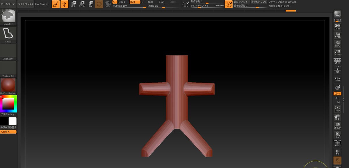Select the Y-axis rotation icon below XYZ
349x168 pixels.
337,98
